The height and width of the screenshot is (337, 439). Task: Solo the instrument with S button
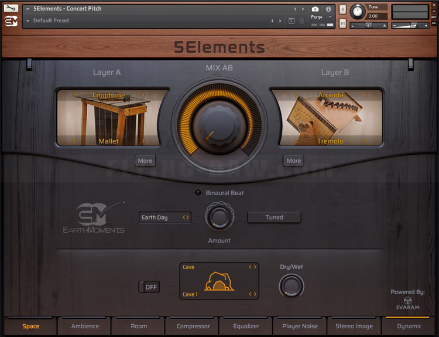[x=342, y=9]
